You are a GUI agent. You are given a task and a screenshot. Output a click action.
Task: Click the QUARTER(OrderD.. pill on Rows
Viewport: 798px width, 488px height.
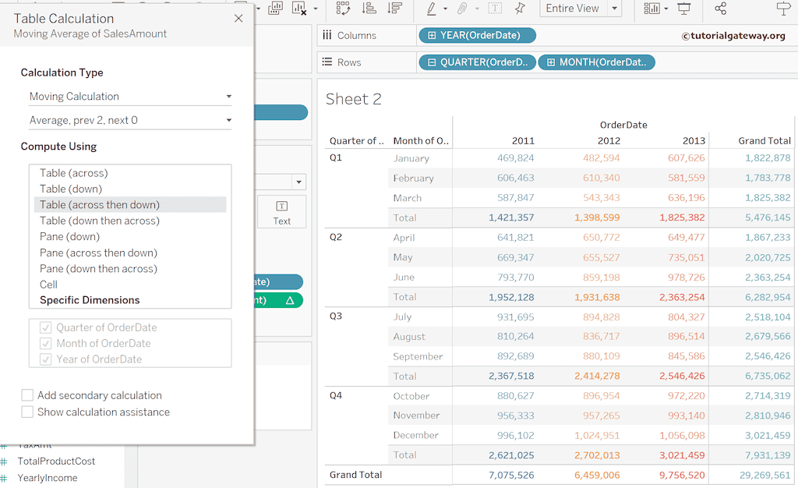tap(478, 62)
